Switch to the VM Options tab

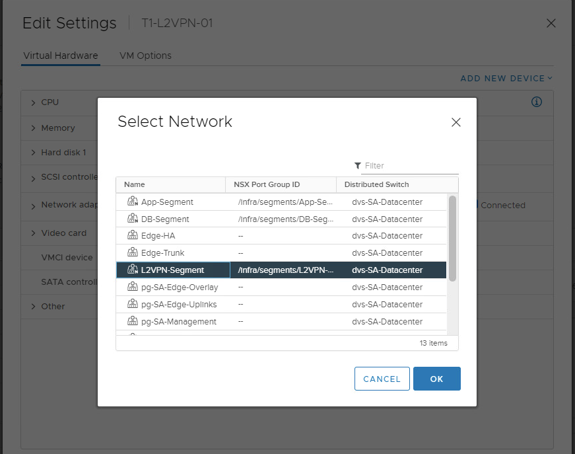pyautogui.click(x=145, y=56)
